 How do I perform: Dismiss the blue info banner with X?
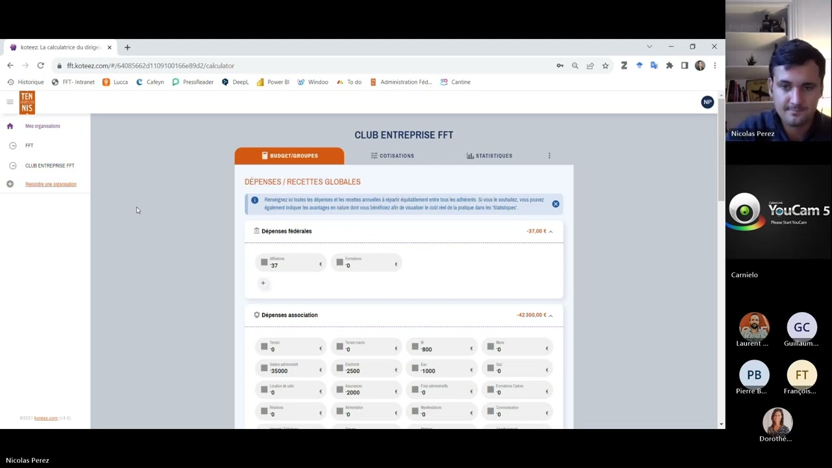(x=556, y=204)
